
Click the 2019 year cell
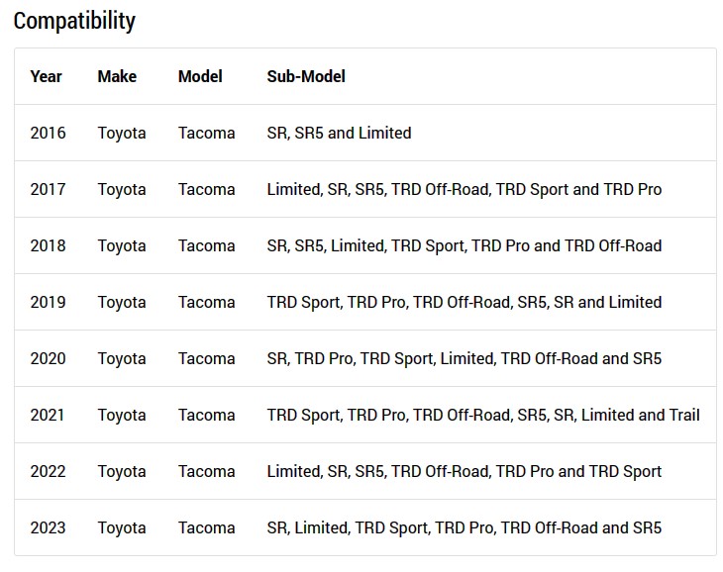click(x=48, y=302)
